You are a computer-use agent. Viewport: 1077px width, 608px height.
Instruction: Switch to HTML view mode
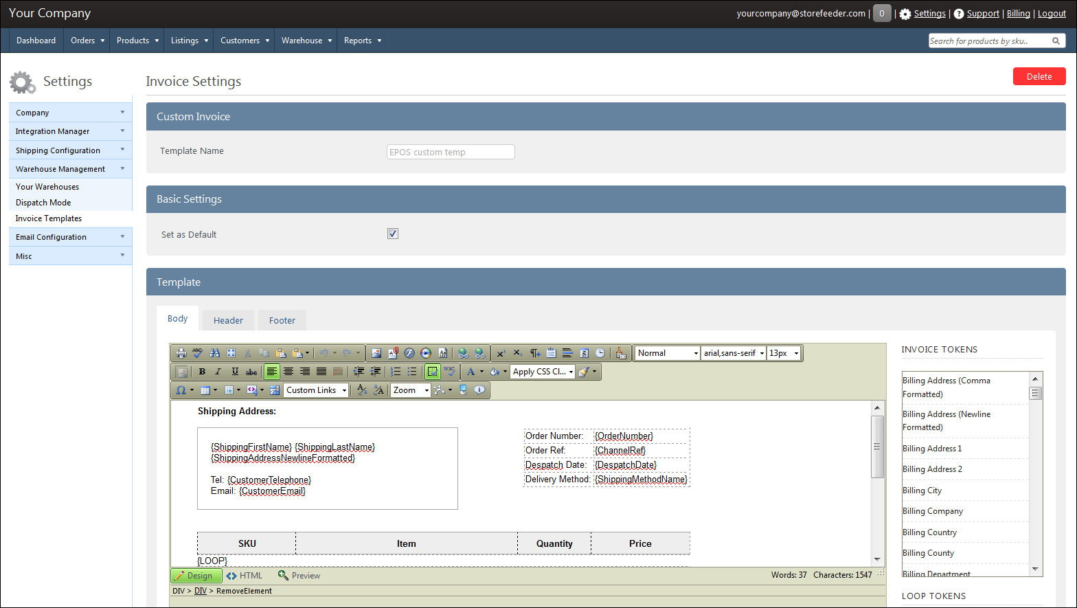coord(245,576)
